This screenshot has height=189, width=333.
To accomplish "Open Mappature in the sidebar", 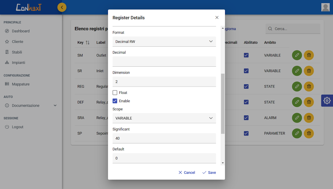I will (21, 84).
